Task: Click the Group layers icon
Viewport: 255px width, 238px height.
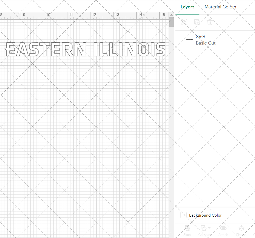Action: click(x=184, y=22)
